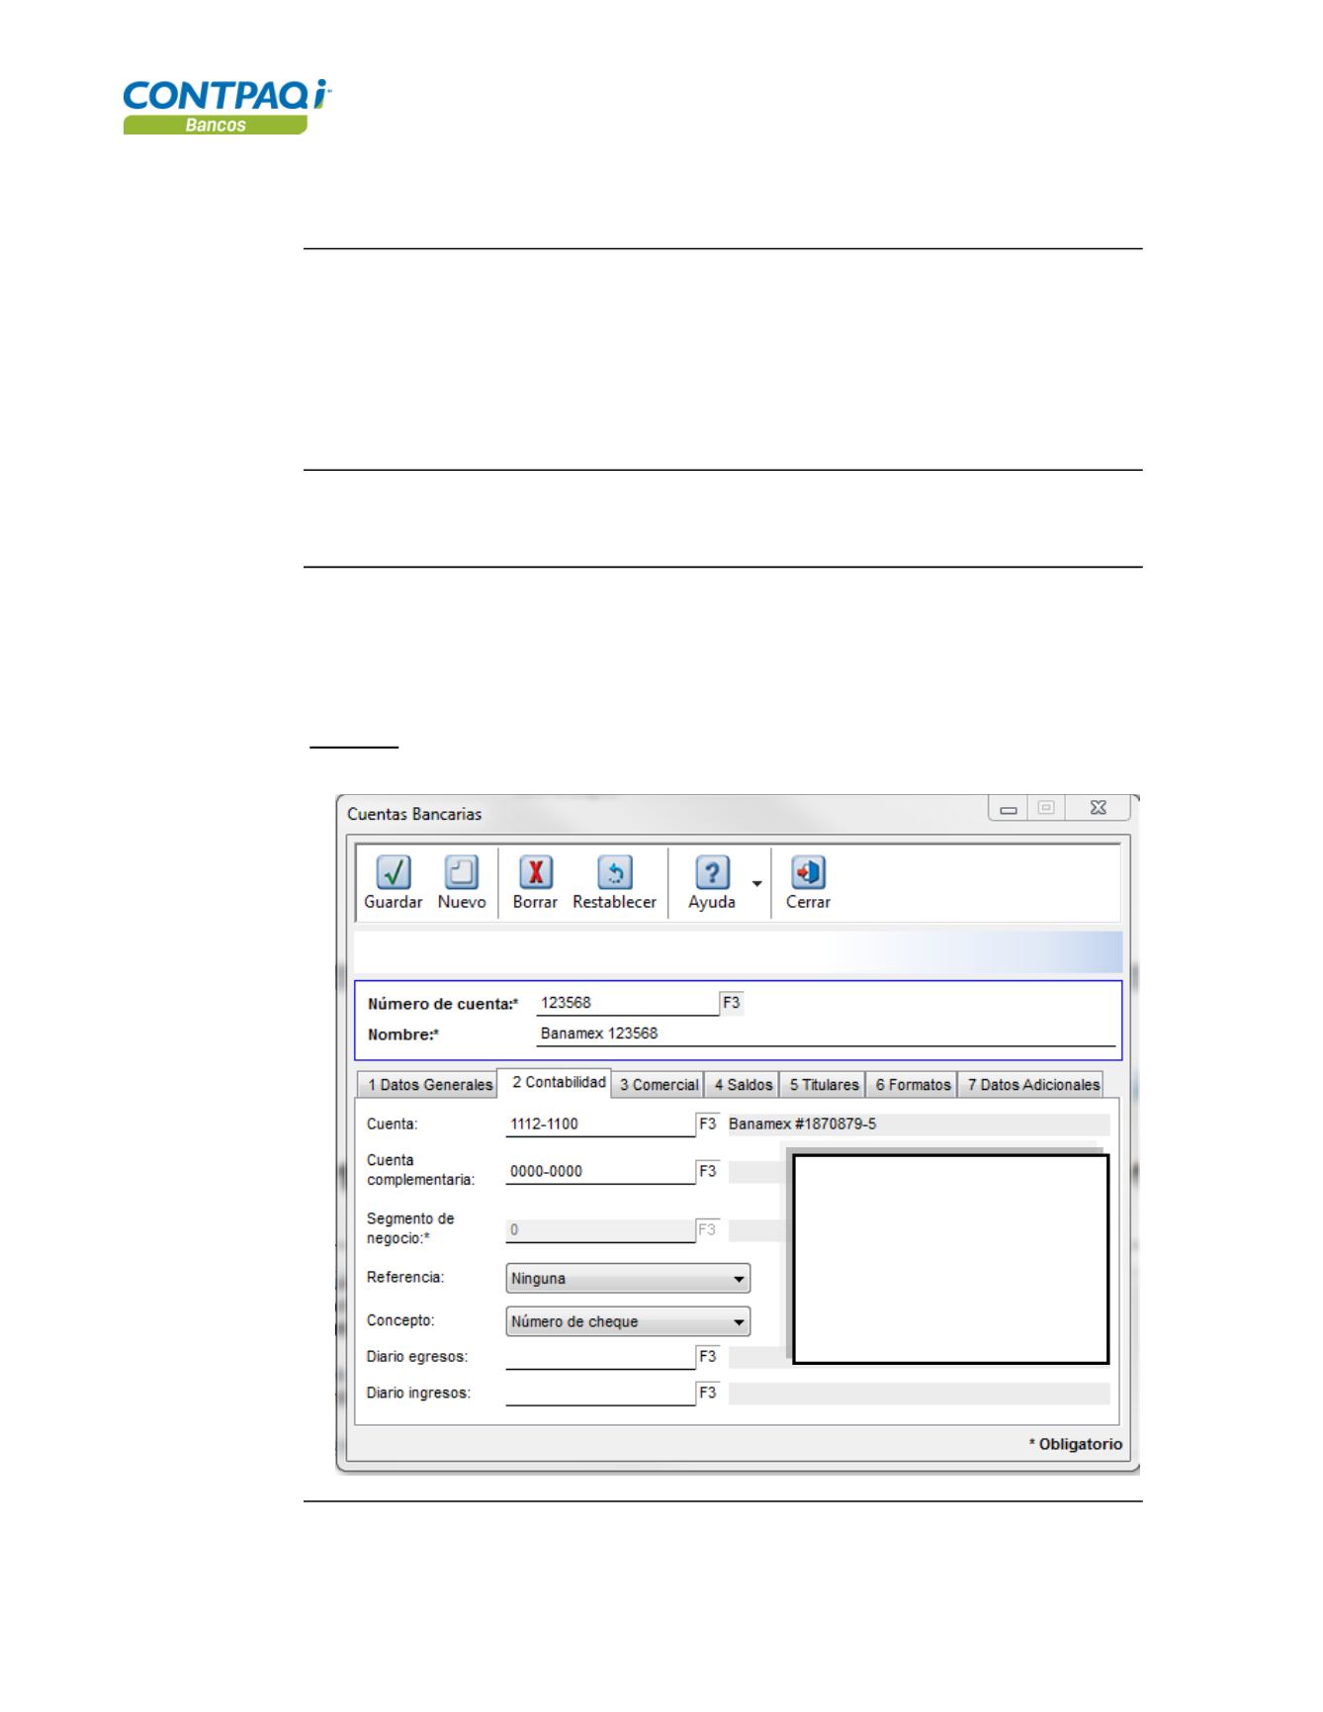
Task: Click the Restablecer reset icon
Action: [614, 873]
